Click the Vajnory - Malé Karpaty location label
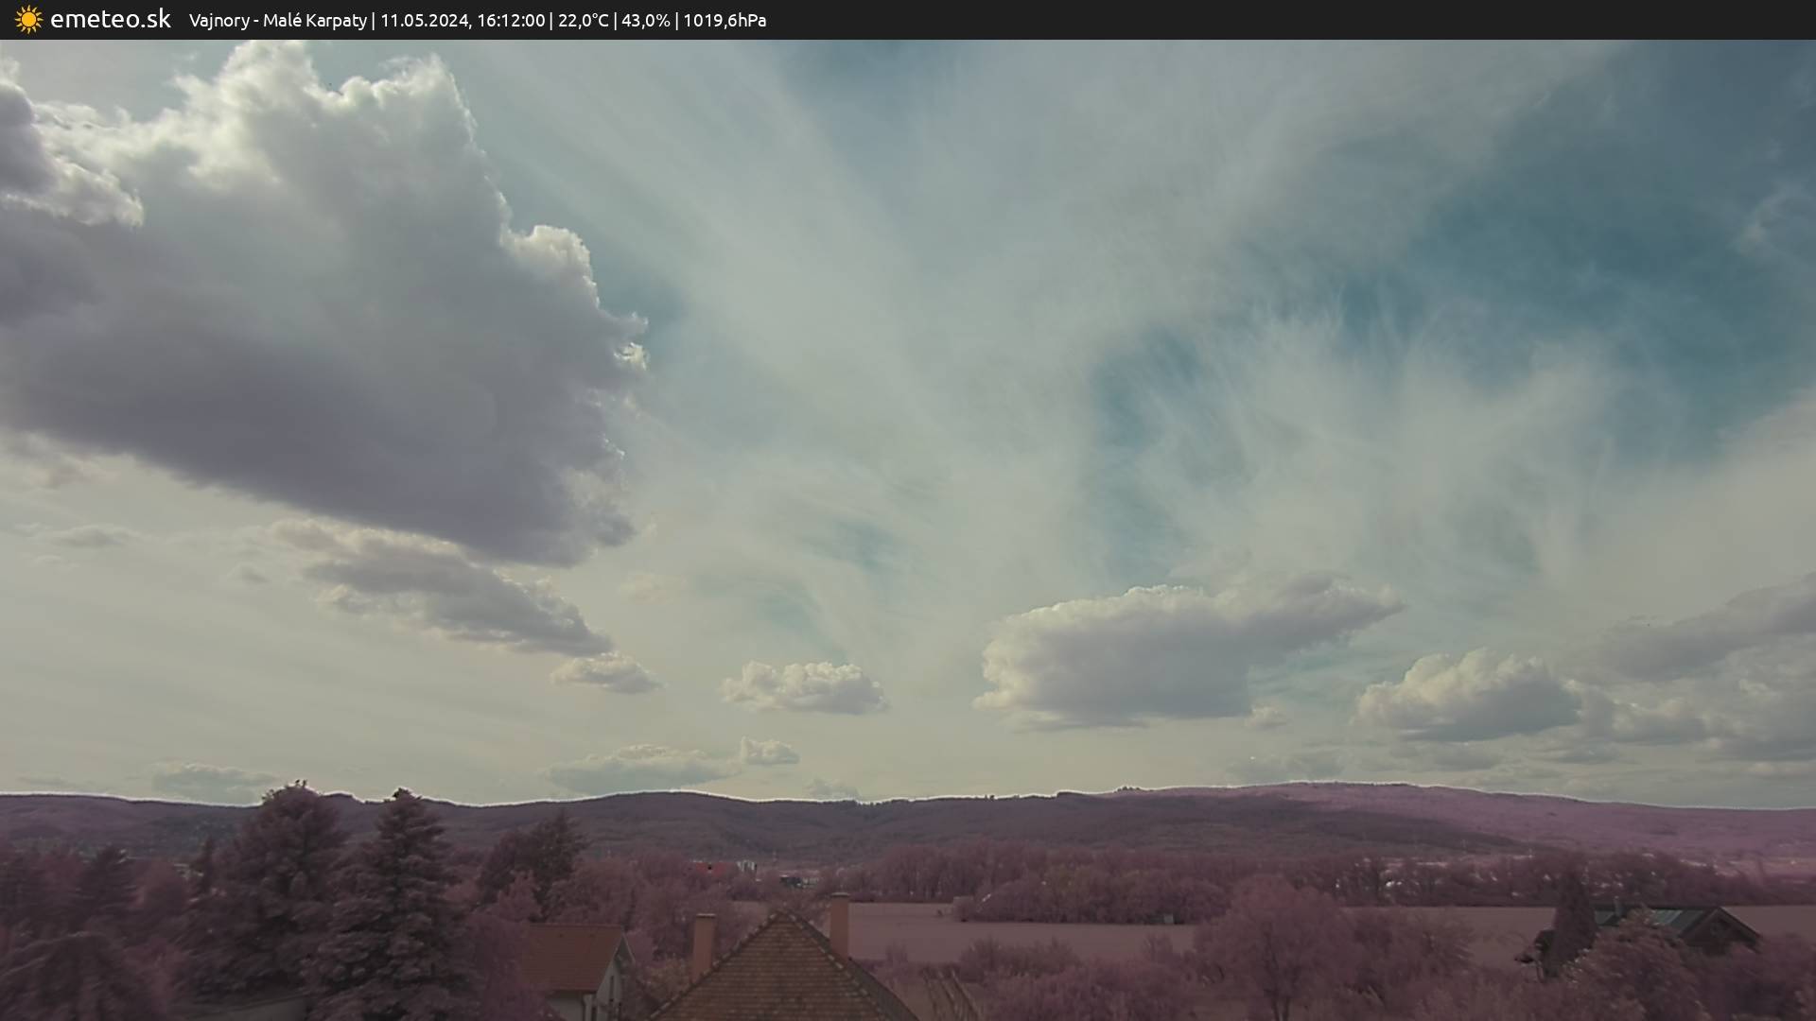The width and height of the screenshot is (1816, 1021). [x=277, y=21]
